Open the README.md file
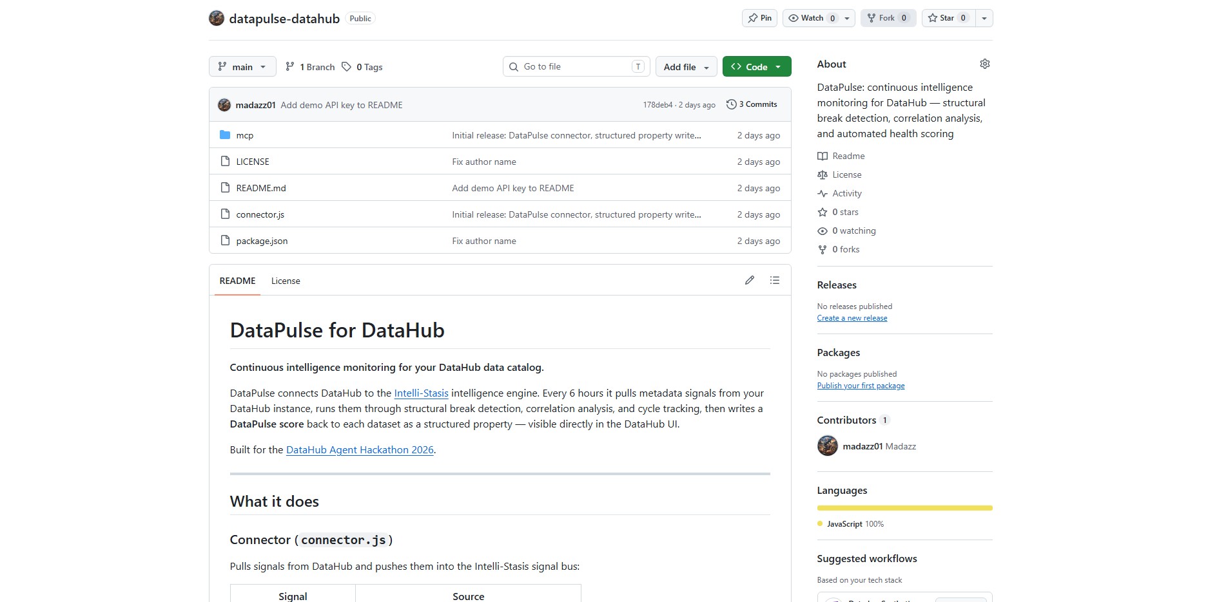Viewport: 1208px width, 602px height. [261, 188]
